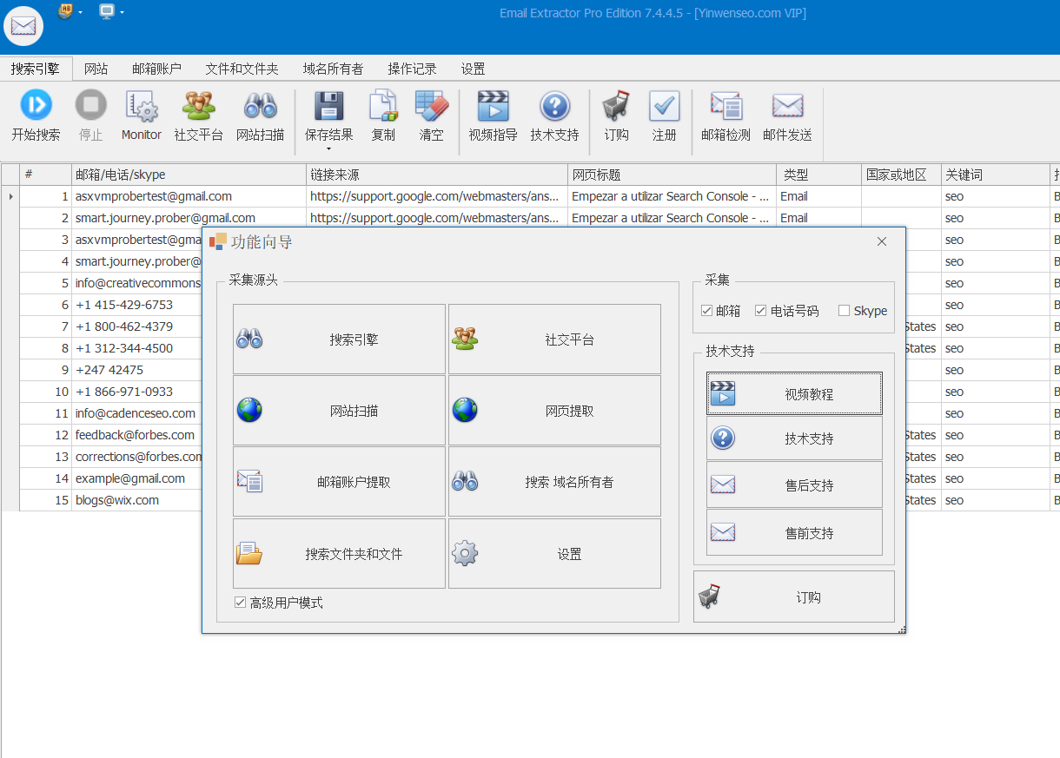Click 邮箱账户提取 in the wizard
This screenshot has width=1060, height=758.
coord(338,481)
